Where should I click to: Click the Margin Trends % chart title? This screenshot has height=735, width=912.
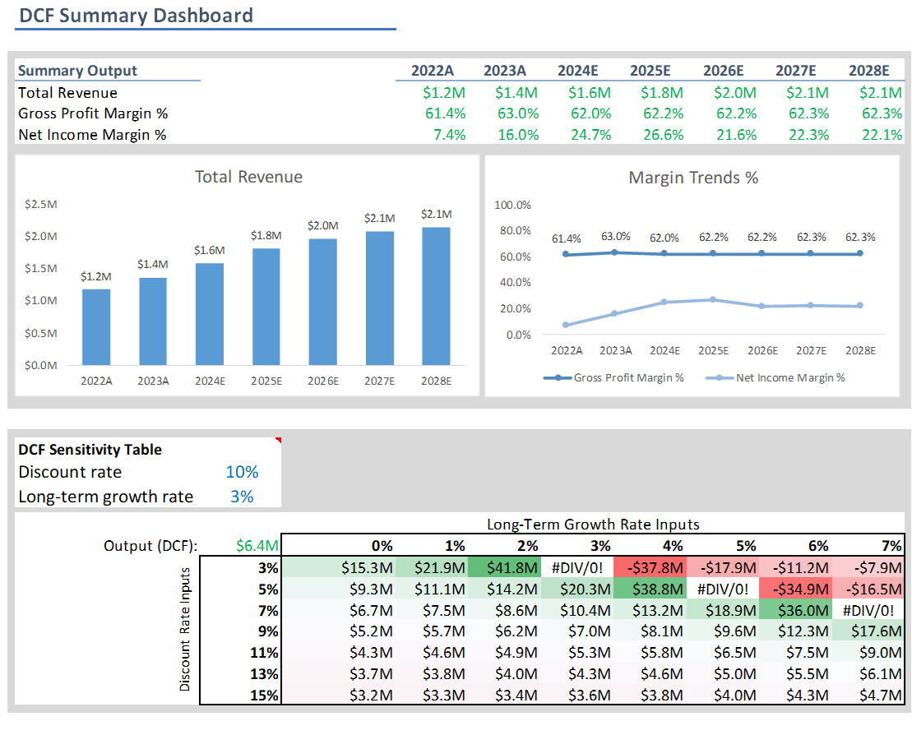coord(693,177)
